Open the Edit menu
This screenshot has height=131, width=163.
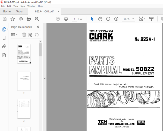(9, 6)
